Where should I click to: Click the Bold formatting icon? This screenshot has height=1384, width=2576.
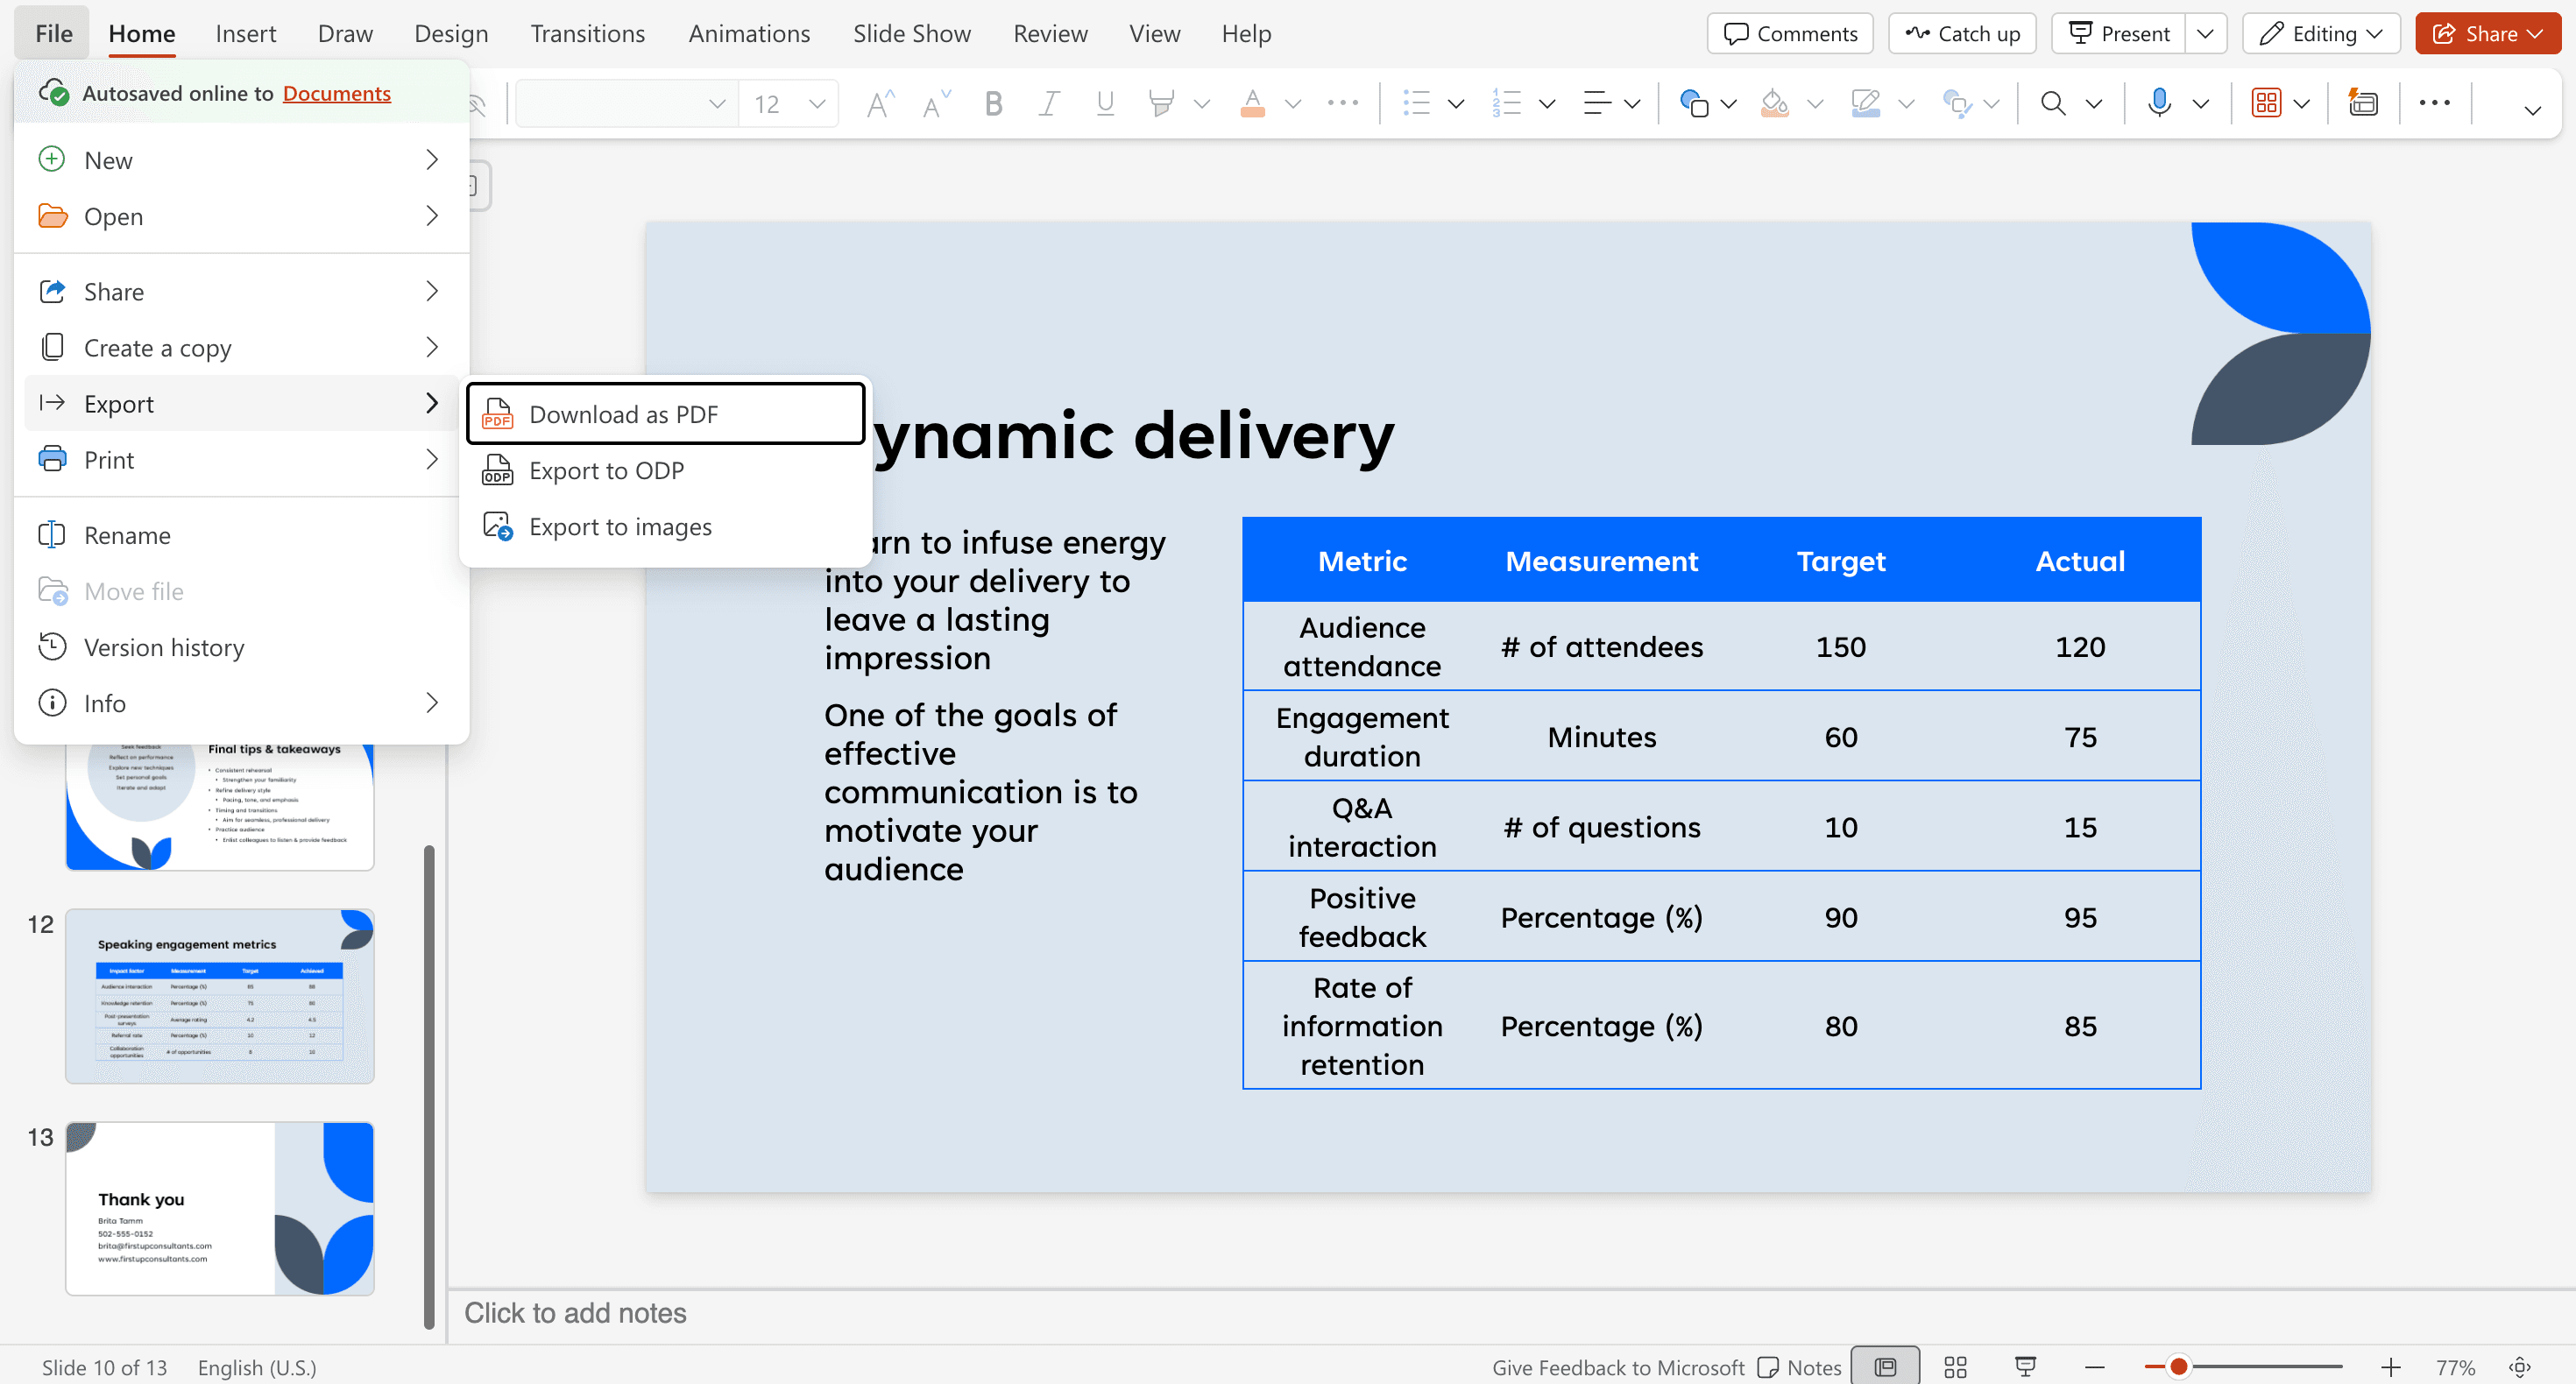point(993,103)
